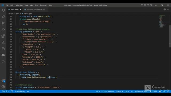Open the Help menu
171x96 pixels.
[x=50, y=5]
